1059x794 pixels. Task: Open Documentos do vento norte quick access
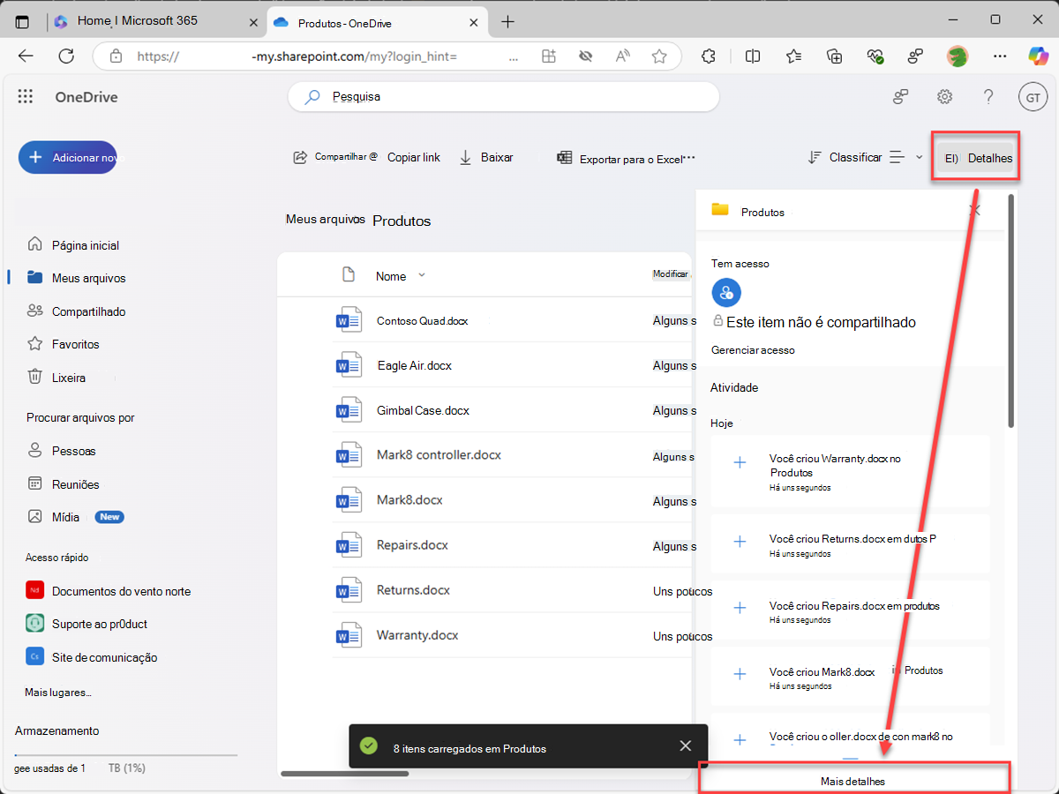[108, 591]
